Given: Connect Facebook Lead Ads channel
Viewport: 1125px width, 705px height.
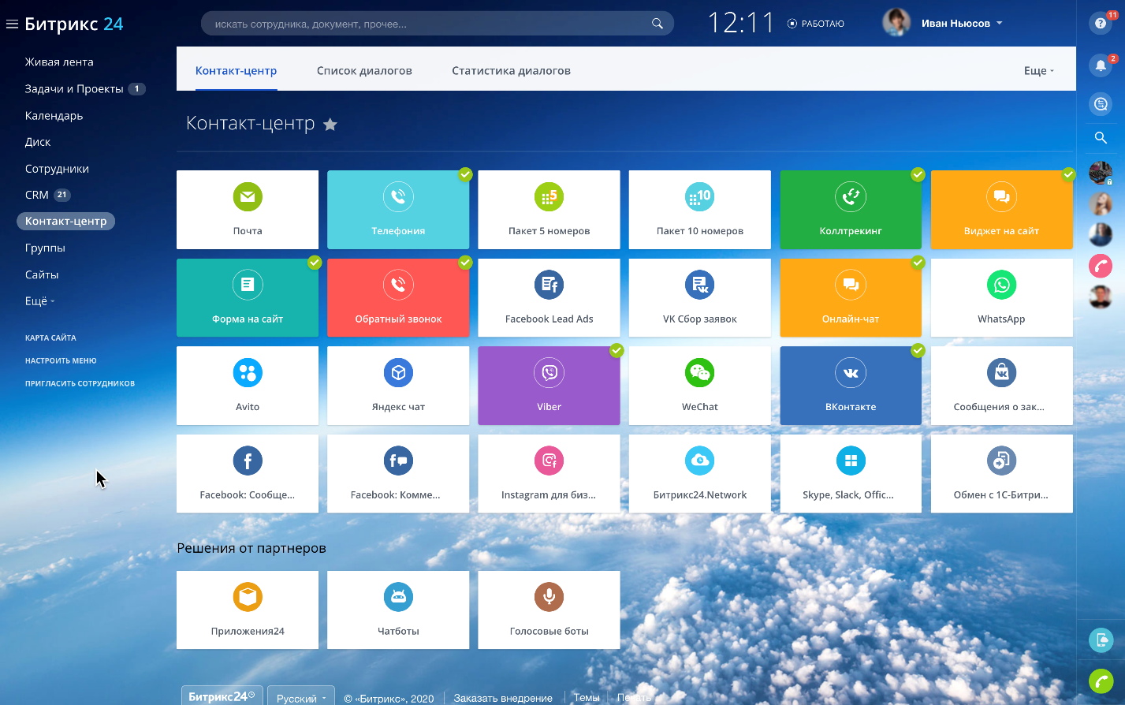Looking at the screenshot, I should (549, 298).
